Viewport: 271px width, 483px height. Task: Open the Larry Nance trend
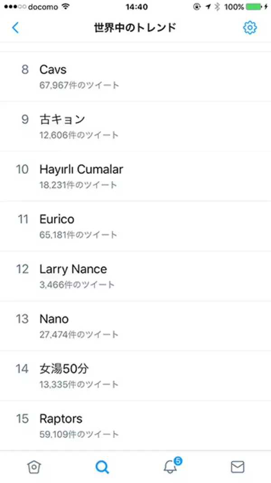coord(73,269)
